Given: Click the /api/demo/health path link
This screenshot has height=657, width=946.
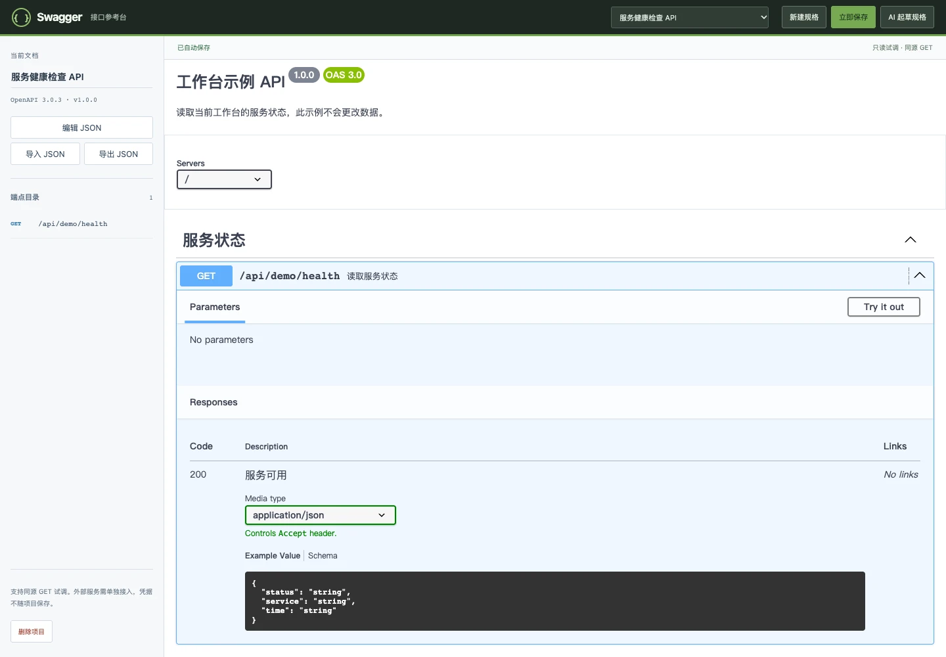Looking at the screenshot, I should 290,276.
